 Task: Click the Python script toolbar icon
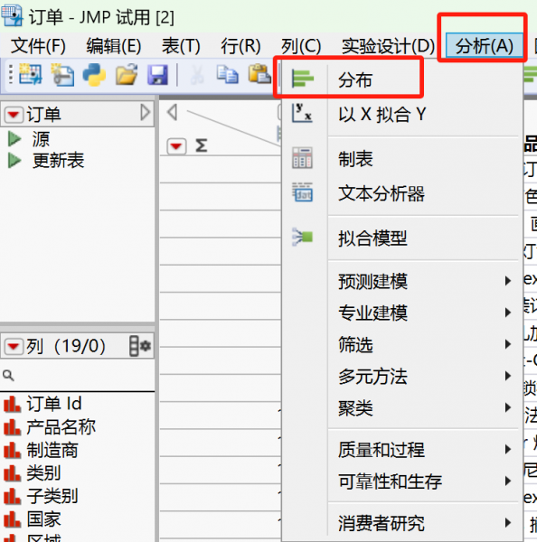[x=94, y=75]
